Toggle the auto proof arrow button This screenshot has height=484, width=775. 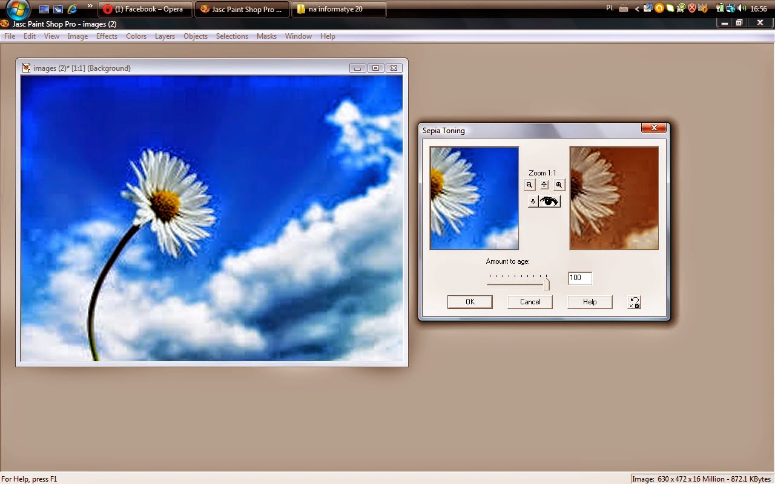[533, 201]
